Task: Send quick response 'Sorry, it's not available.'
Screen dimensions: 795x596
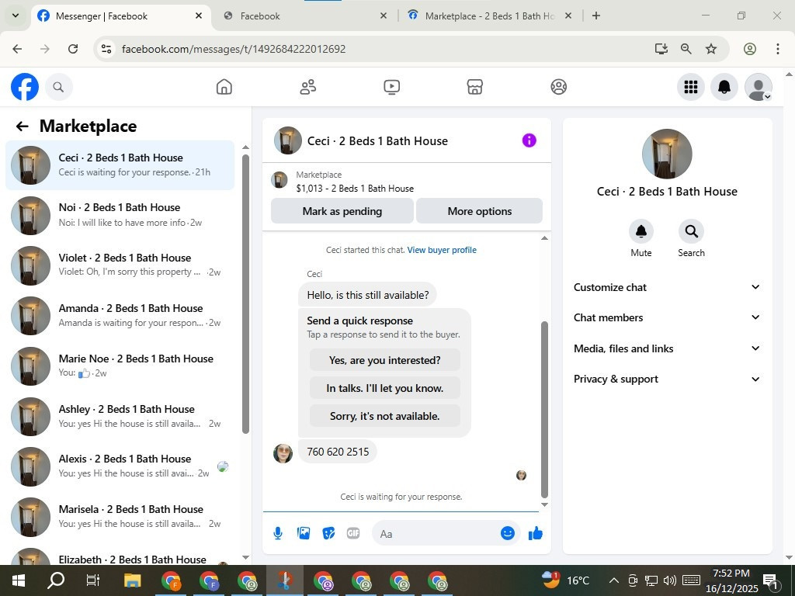Action: 385,416
